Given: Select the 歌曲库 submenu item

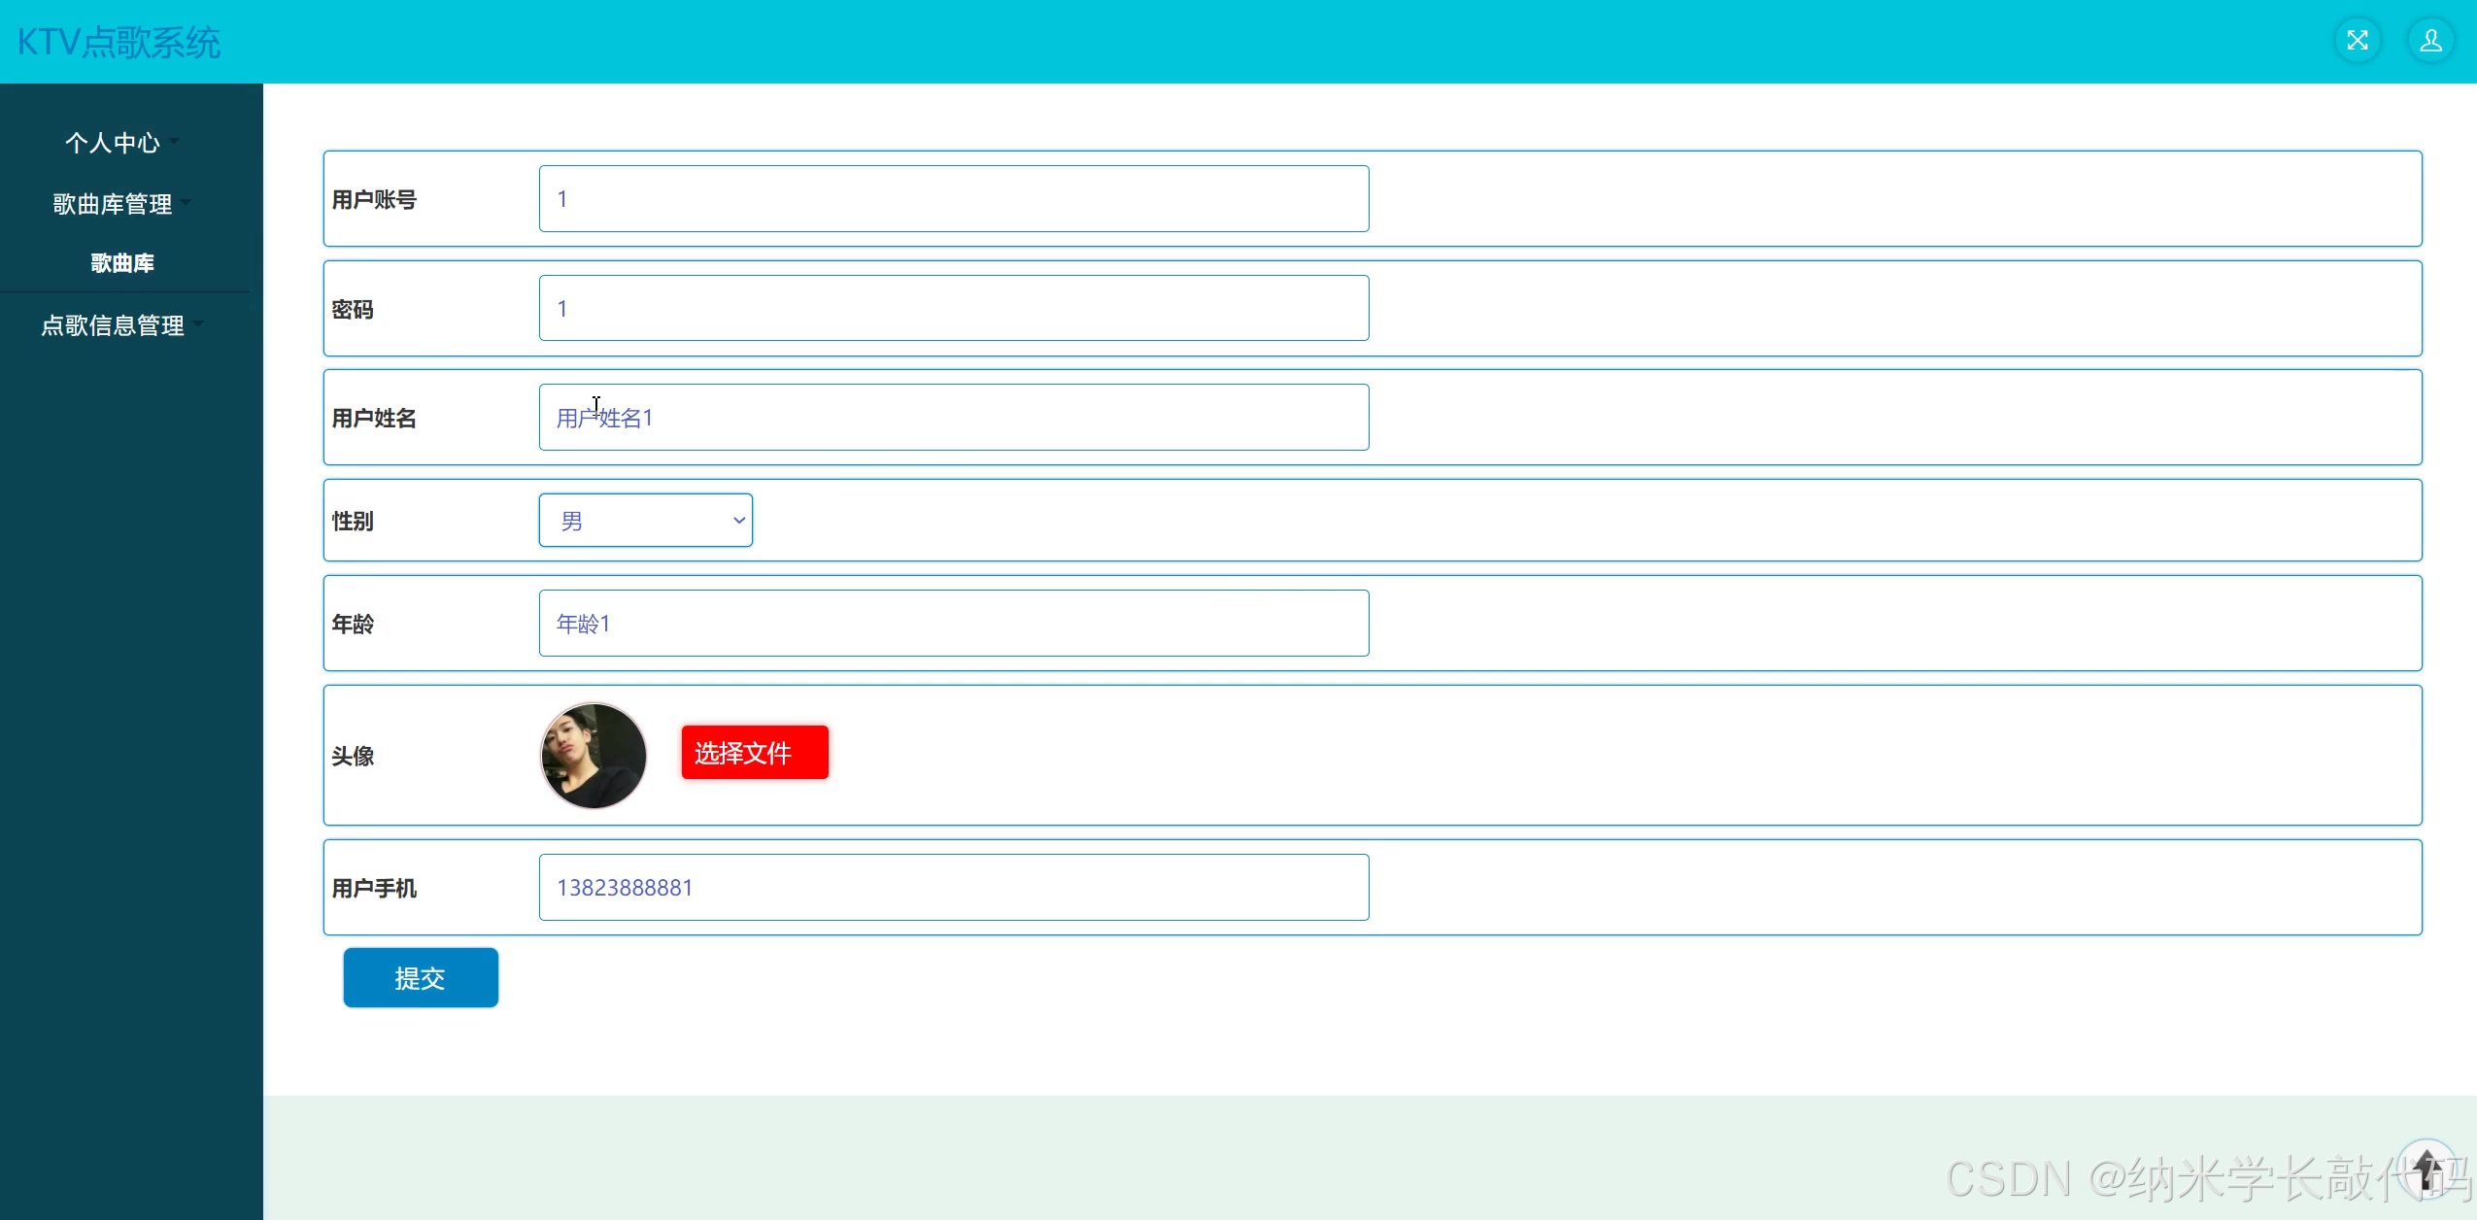Looking at the screenshot, I should (122, 263).
